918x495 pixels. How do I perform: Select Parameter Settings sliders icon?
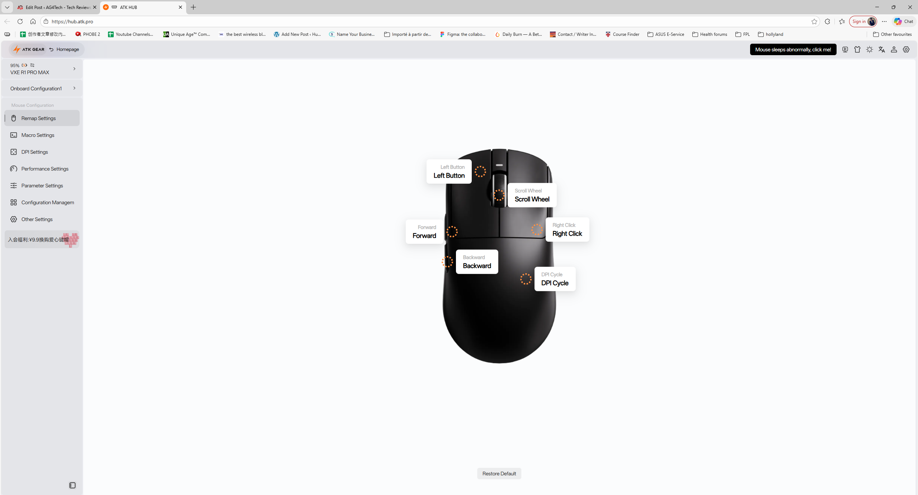[x=14, y=186]
